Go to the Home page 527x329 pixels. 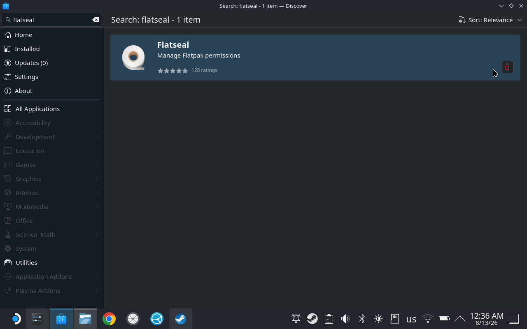[x=52, y=35]
